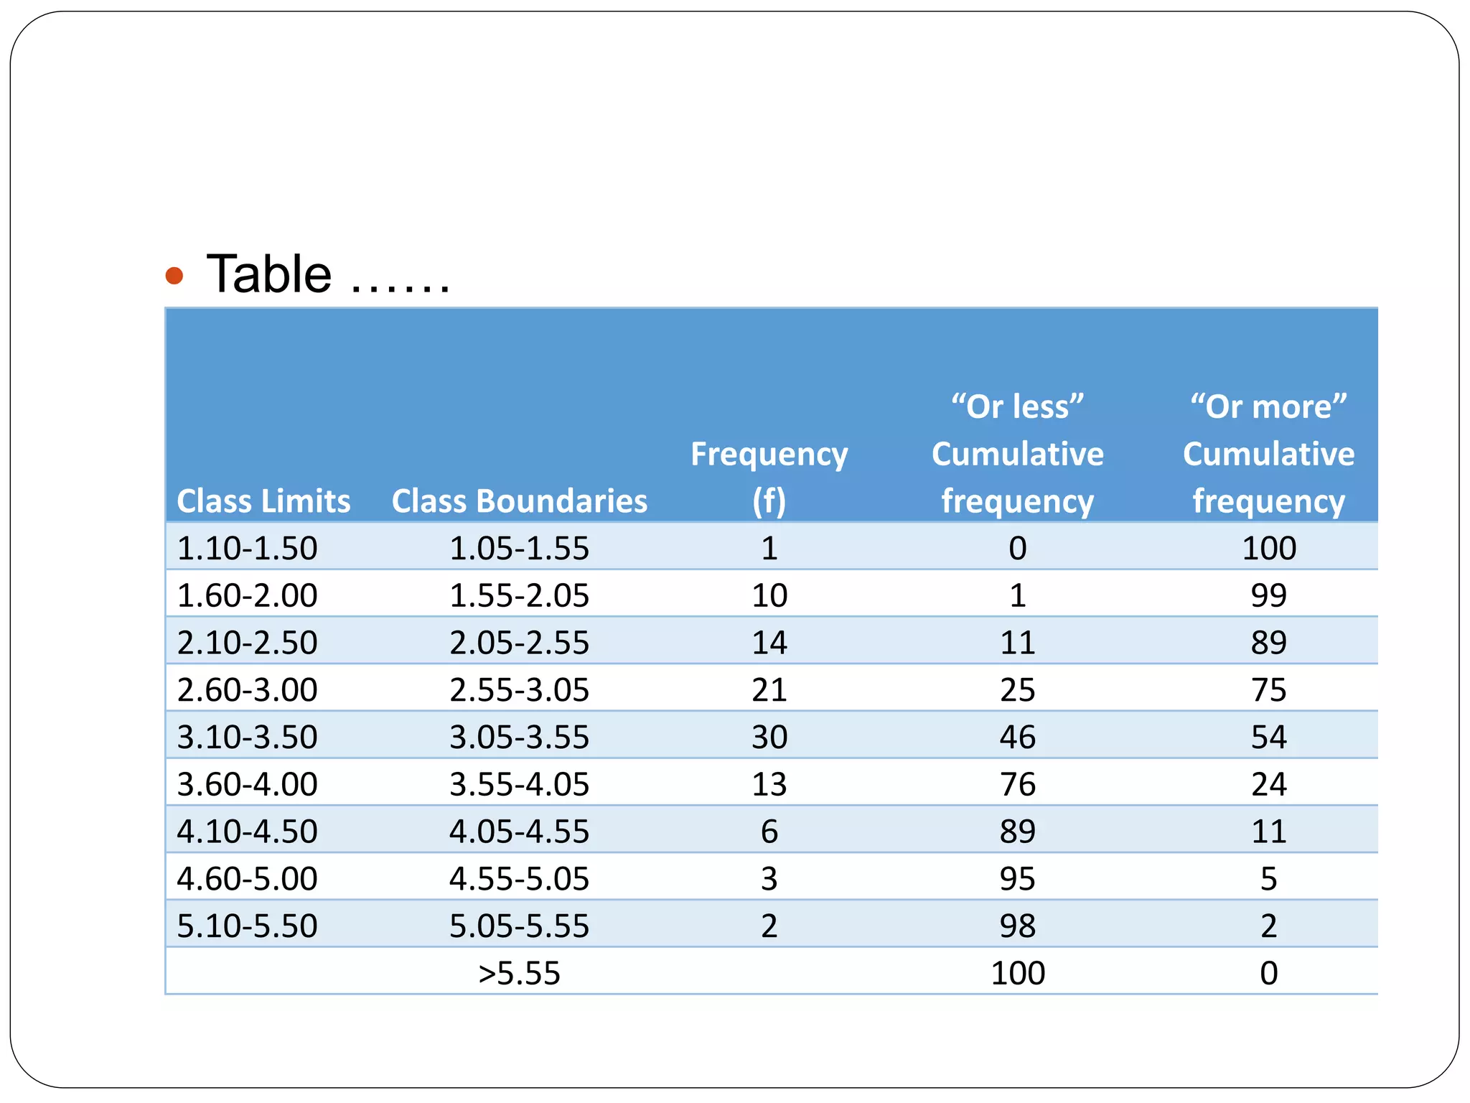Click 'Or more' value 100 in 1.10-1.50 row
1470x1103 pixels.
[x=1269, y=549]
